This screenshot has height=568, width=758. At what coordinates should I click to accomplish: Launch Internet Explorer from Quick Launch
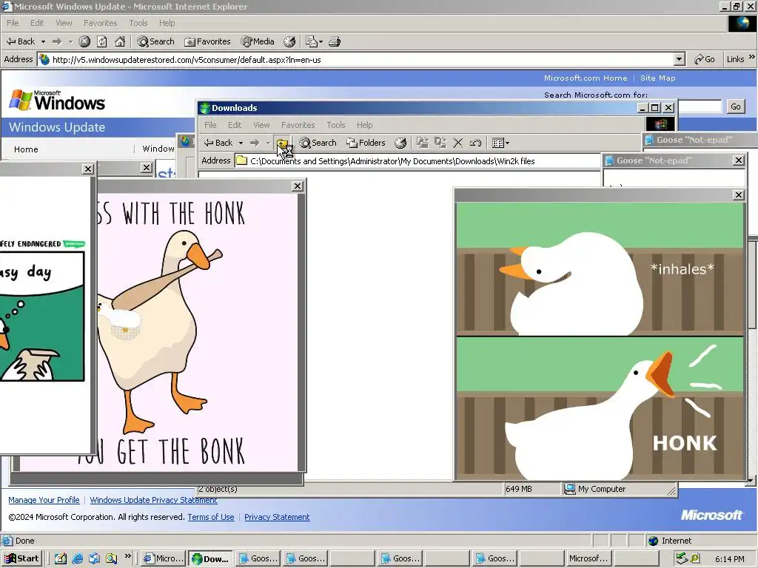(x=77, y=559)
